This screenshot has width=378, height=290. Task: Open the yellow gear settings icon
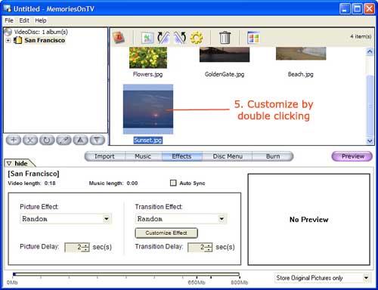(x=197, y=38)
